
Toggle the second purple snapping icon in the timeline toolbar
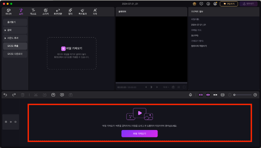tap(208, 95)
